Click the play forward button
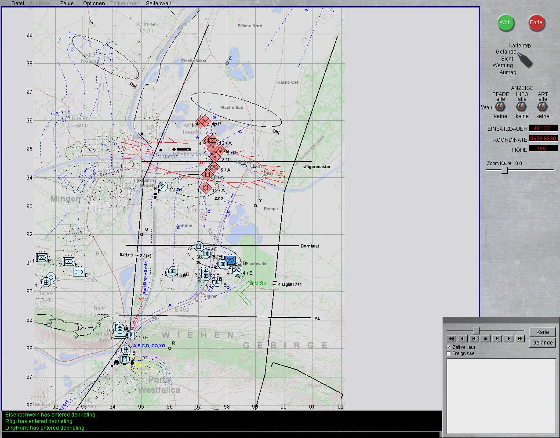Viewport: 560px width, 438px height. 509,339
